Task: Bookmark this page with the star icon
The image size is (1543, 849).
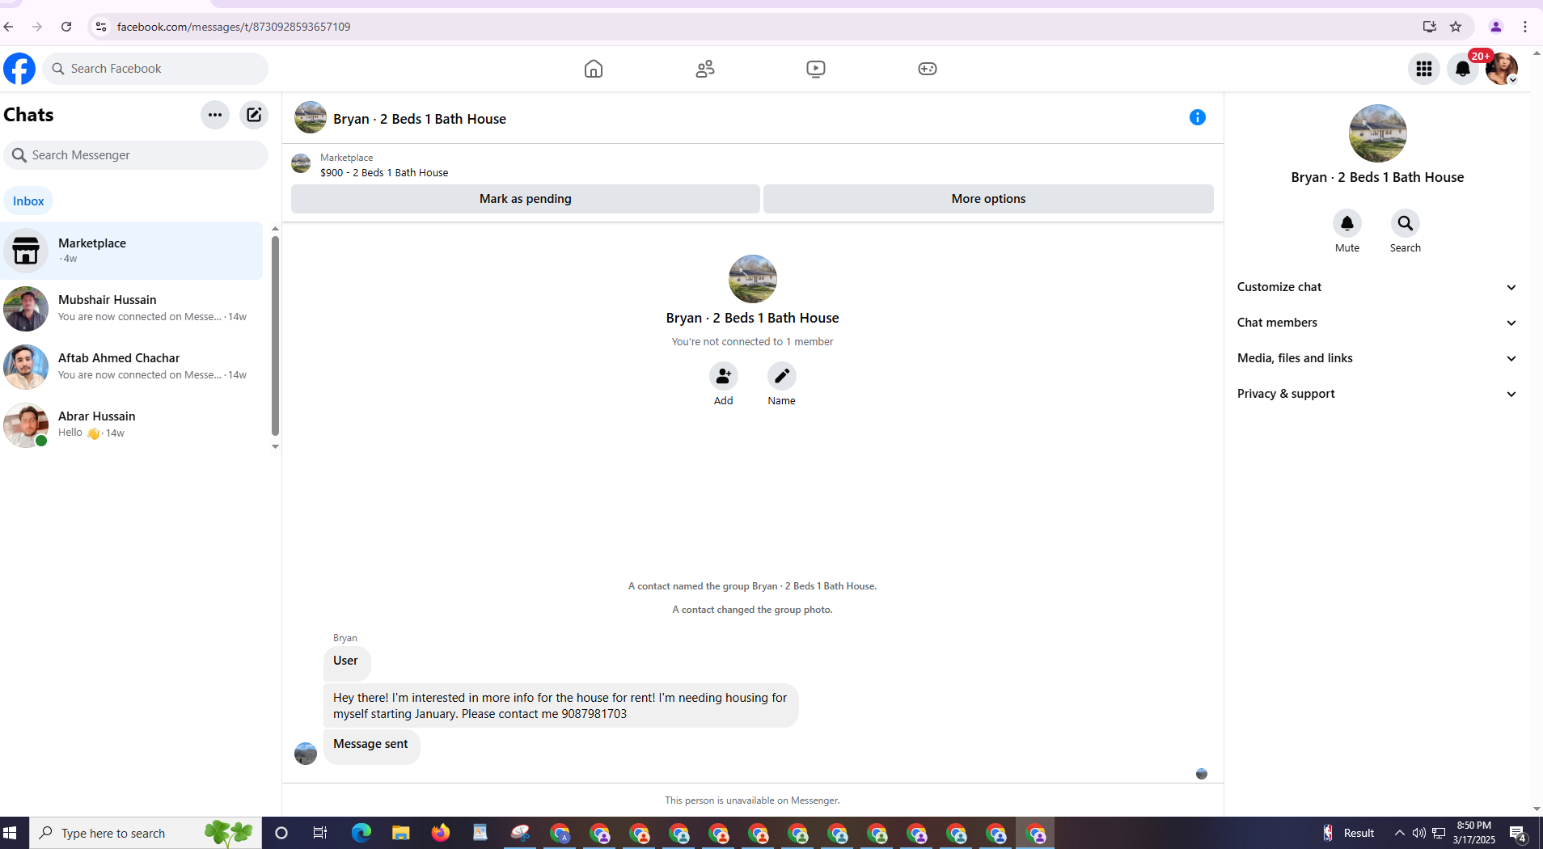Action: click(1456, 27)
